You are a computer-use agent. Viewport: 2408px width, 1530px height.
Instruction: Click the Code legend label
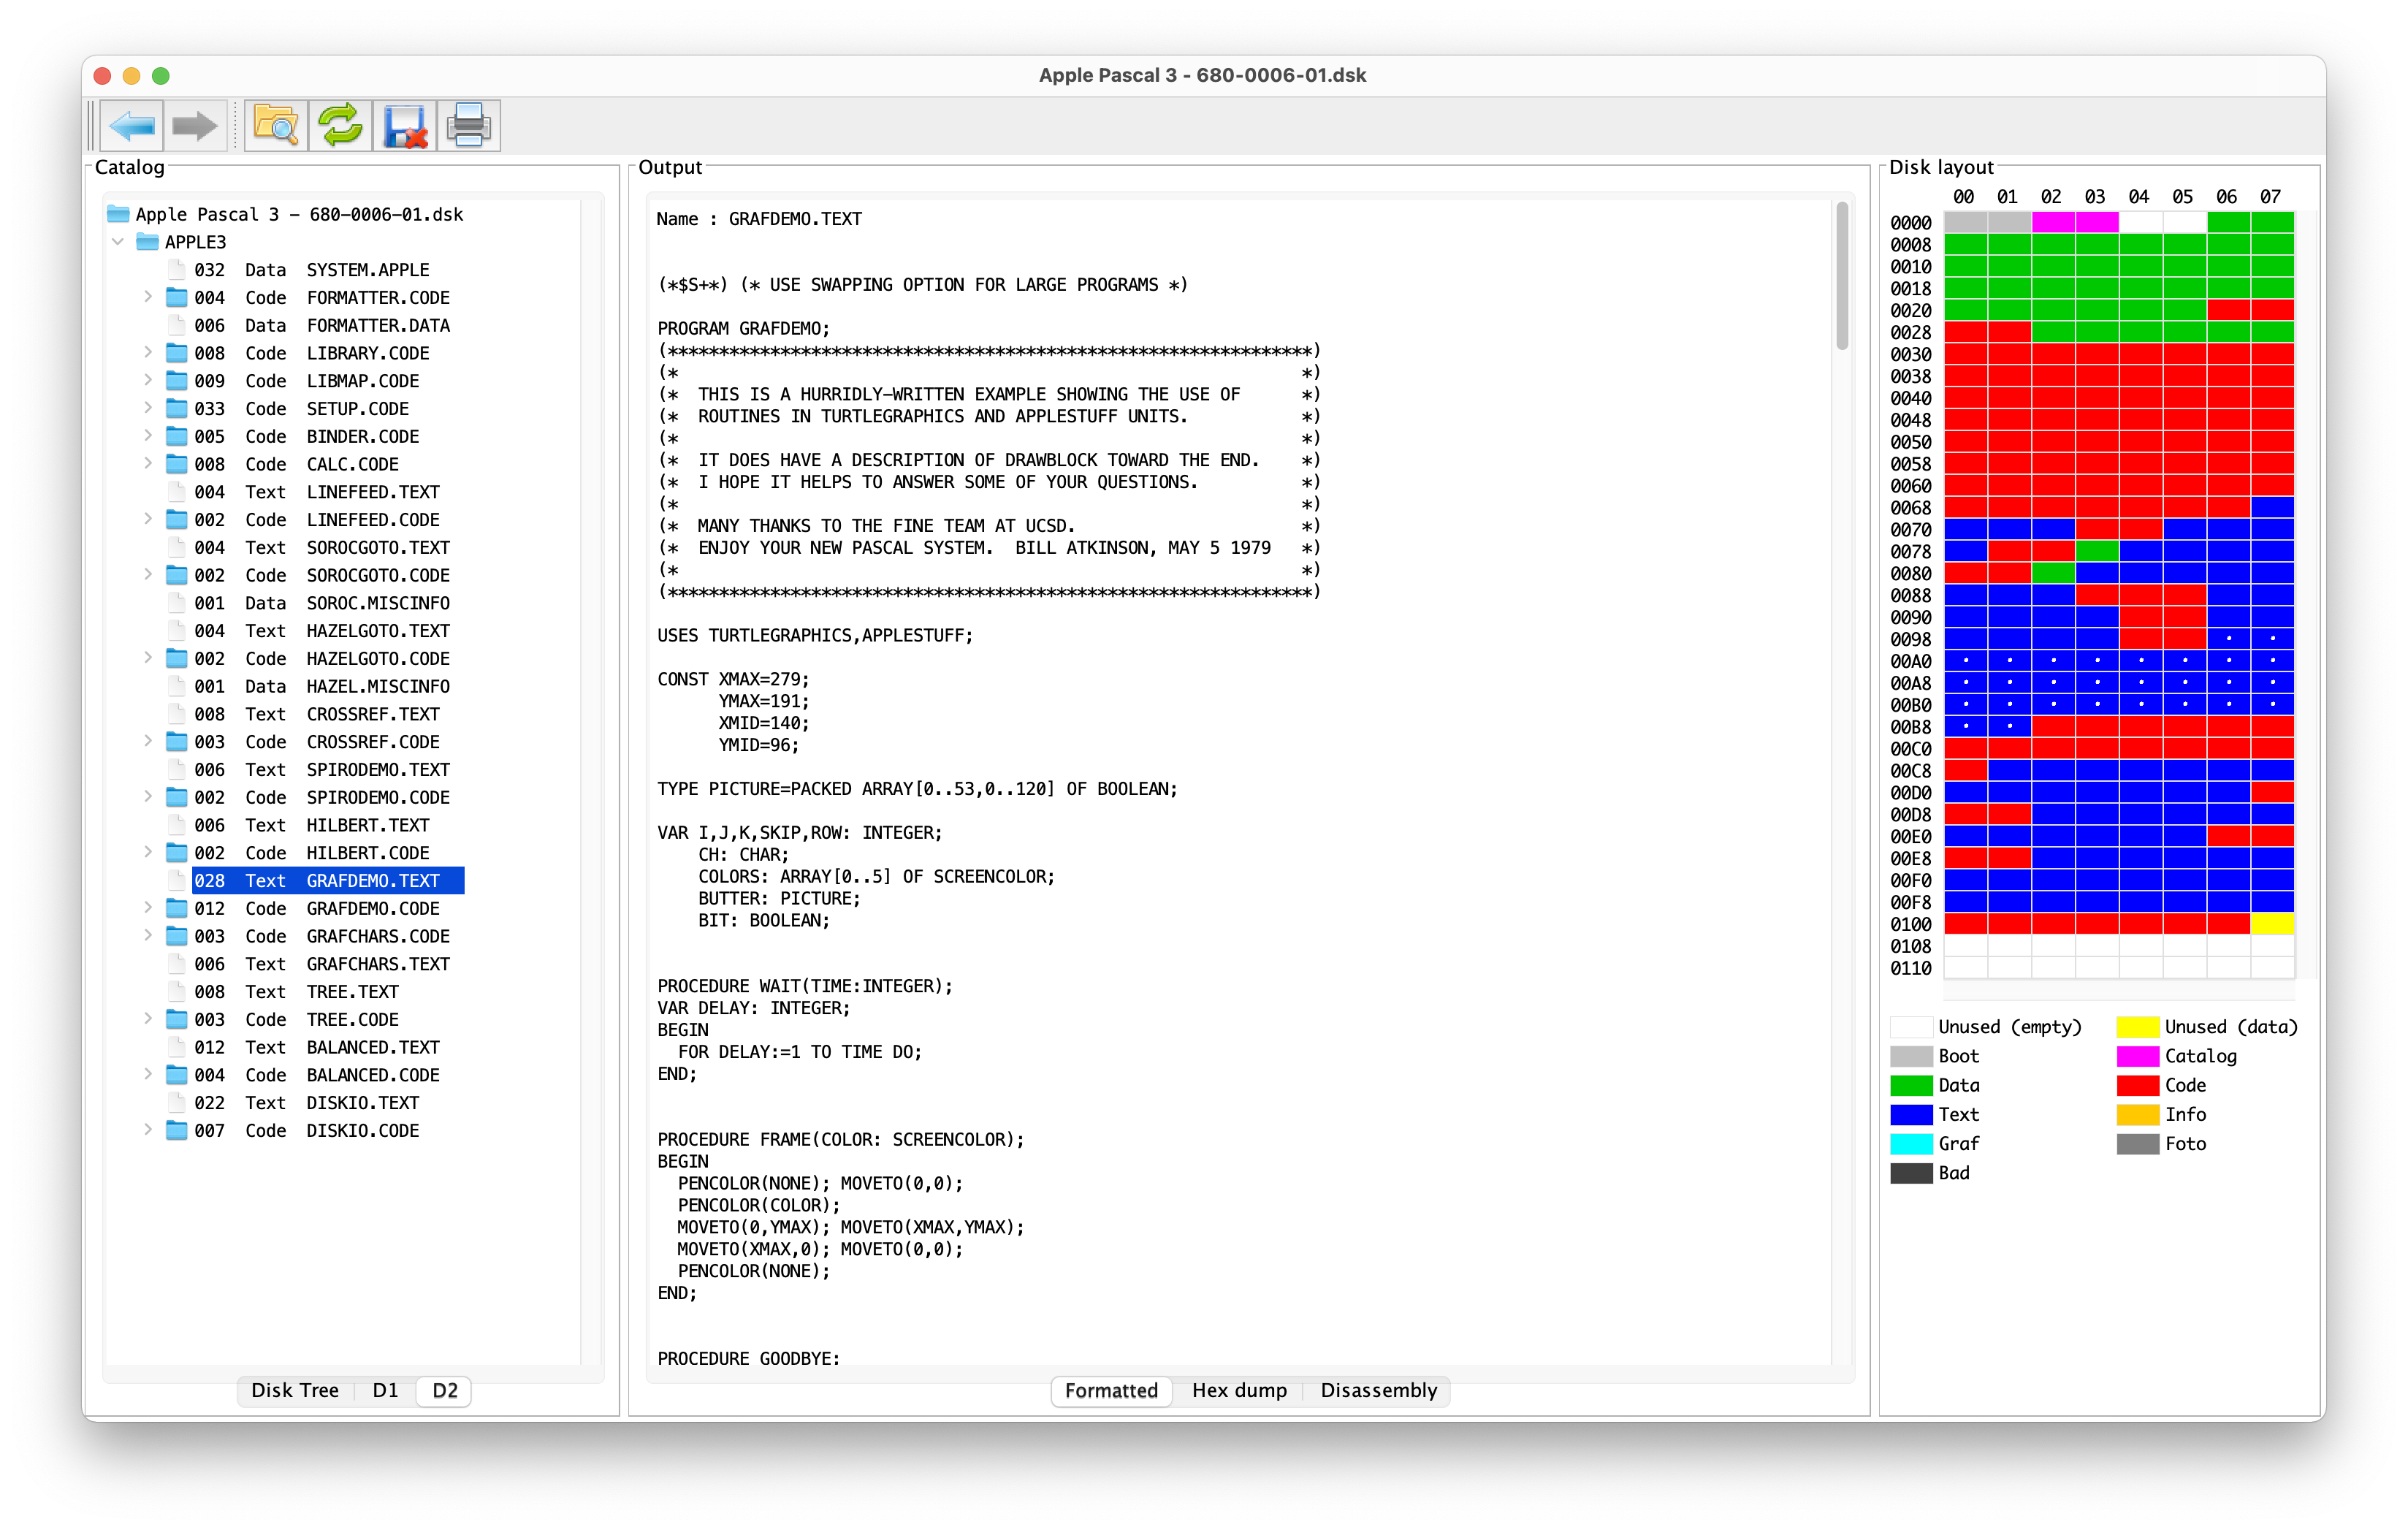coord(2185,1085)
